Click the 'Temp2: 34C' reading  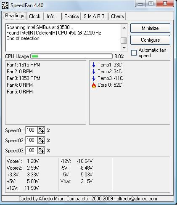(x=110, y=72)
